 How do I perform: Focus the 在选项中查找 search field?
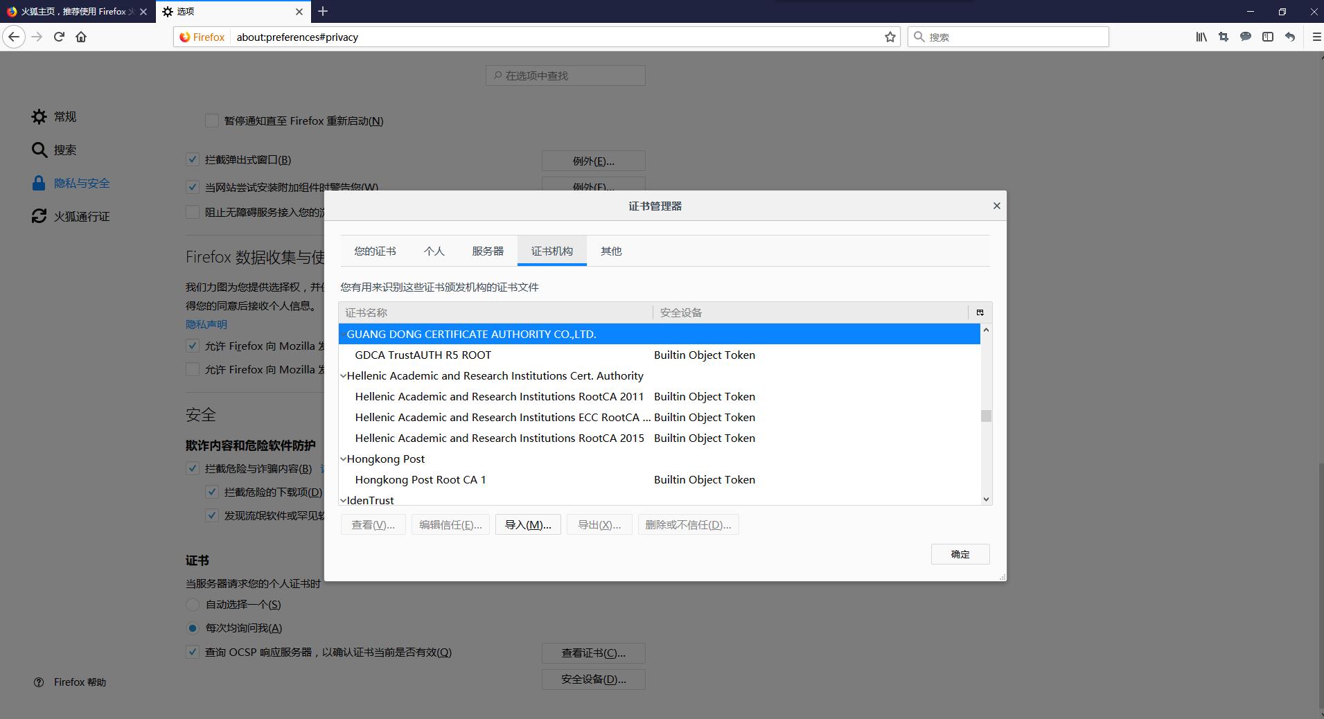565,76
